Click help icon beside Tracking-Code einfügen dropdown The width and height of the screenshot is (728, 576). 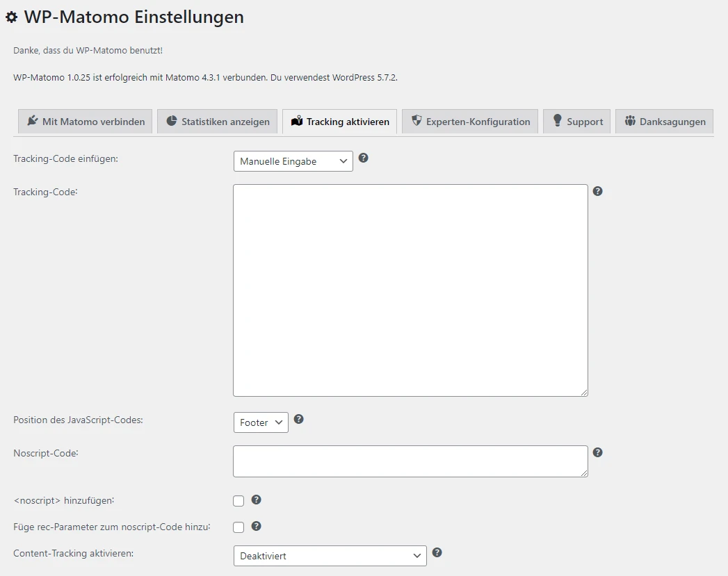click(363, 158)
